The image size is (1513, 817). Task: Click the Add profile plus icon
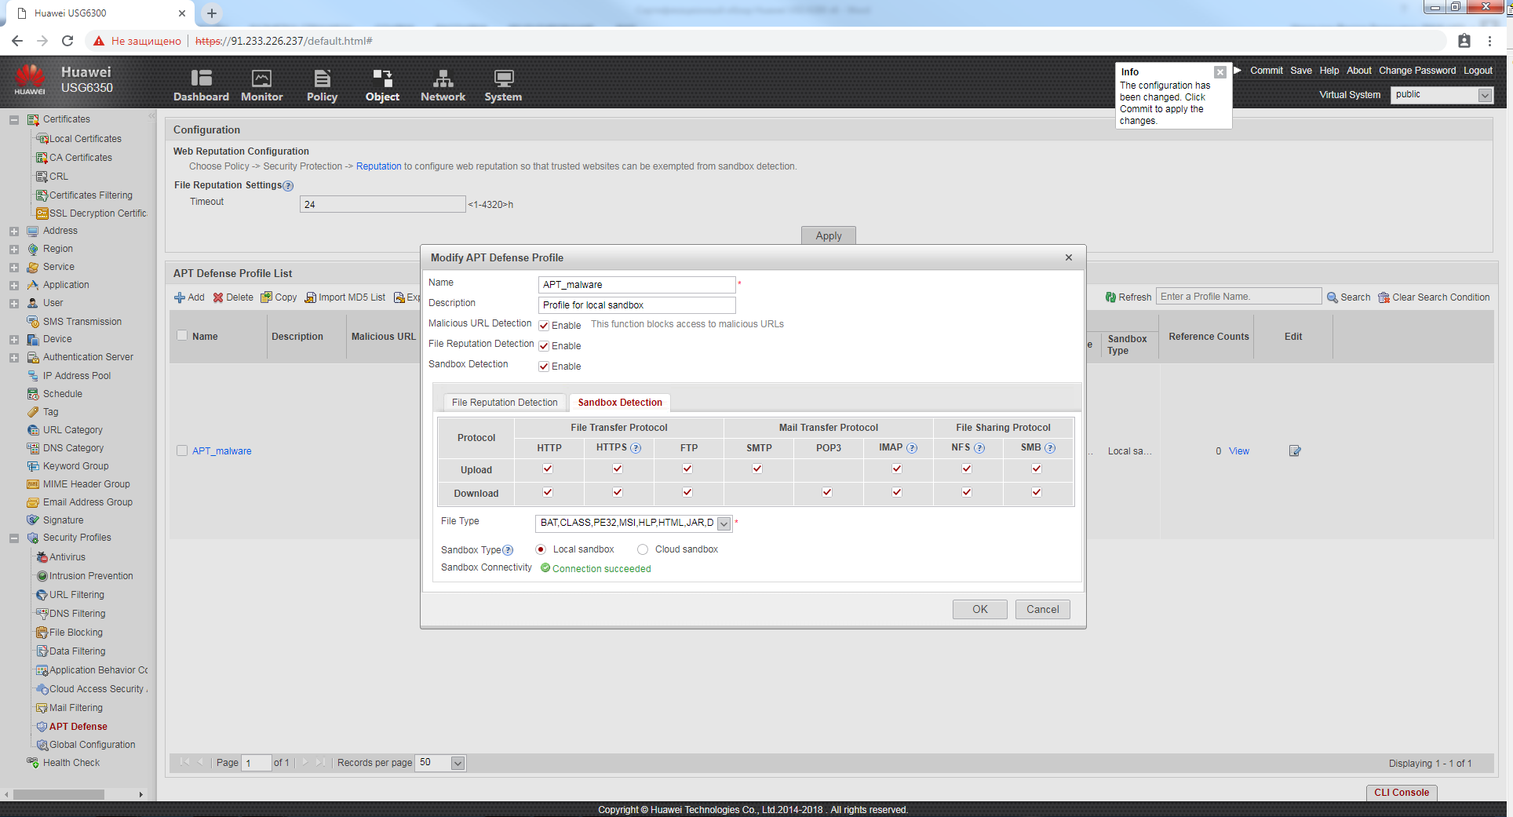pyautogui.click(x=180, y=297)
